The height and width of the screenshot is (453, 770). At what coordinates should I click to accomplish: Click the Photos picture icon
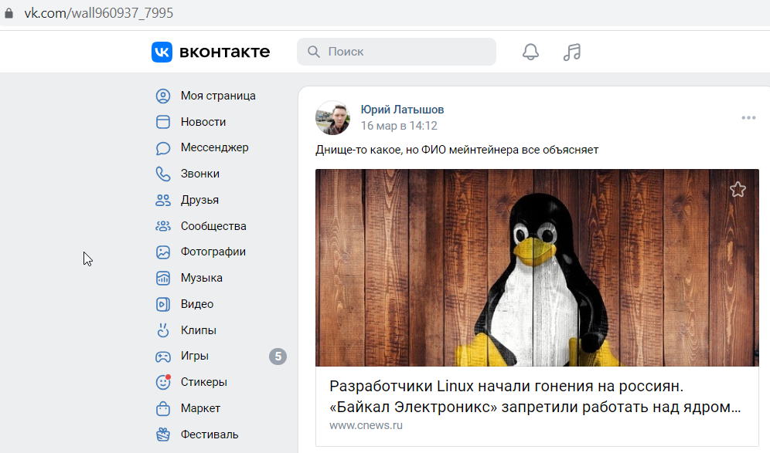pyautogui.click(x=163, y=252)
